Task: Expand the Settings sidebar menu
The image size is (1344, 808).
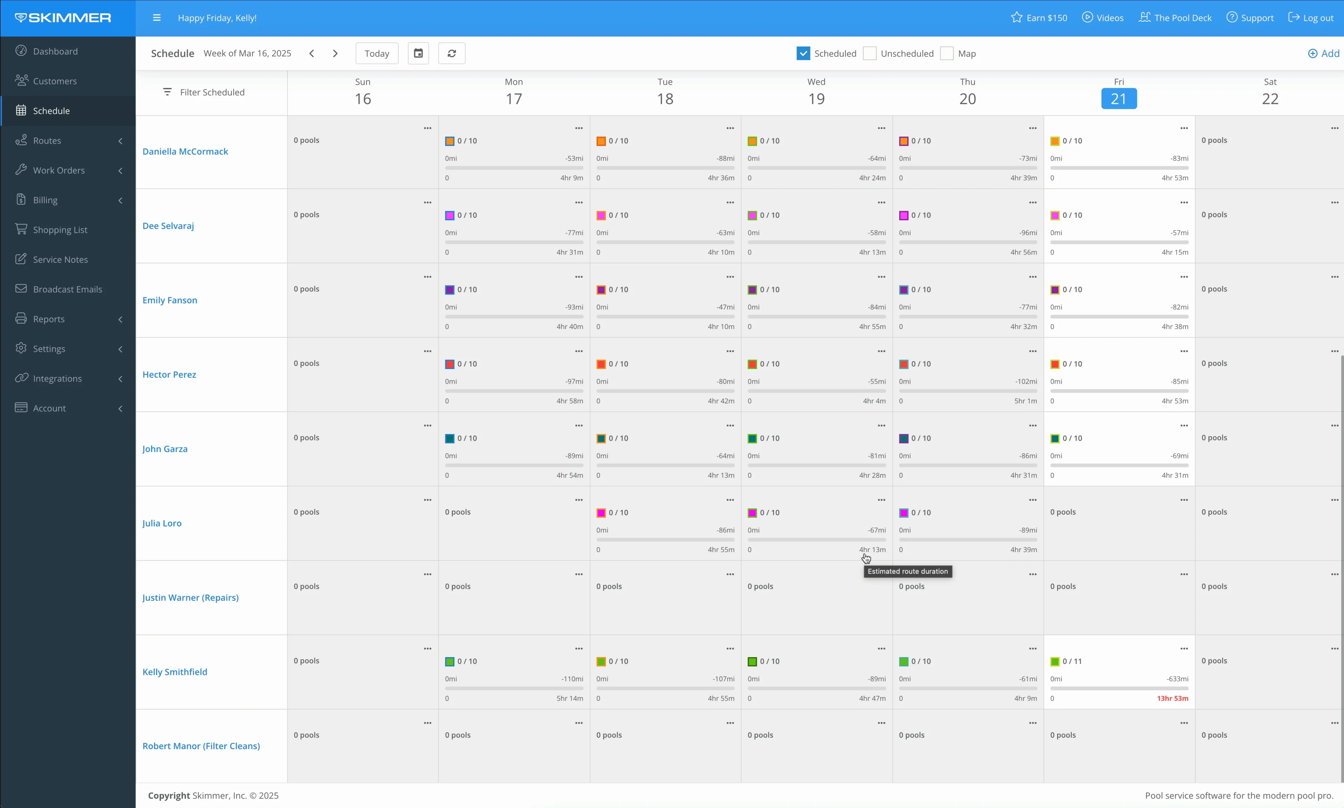Action: (68, 349)
